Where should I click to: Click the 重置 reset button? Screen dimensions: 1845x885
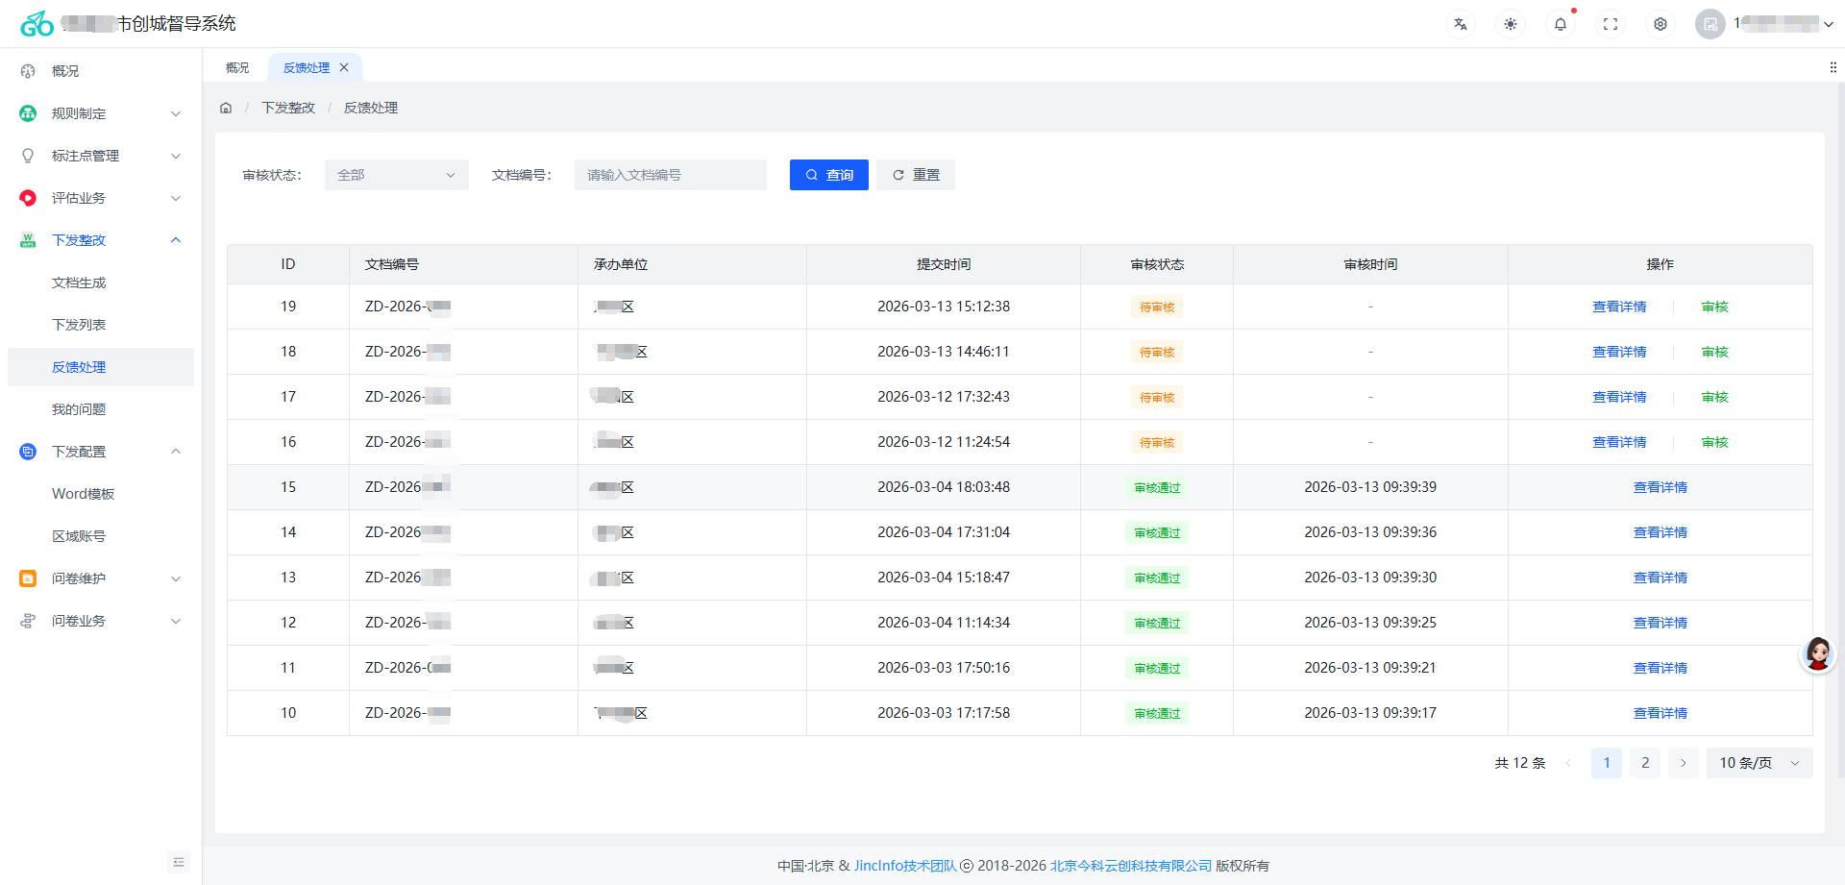tap(915, 175)
